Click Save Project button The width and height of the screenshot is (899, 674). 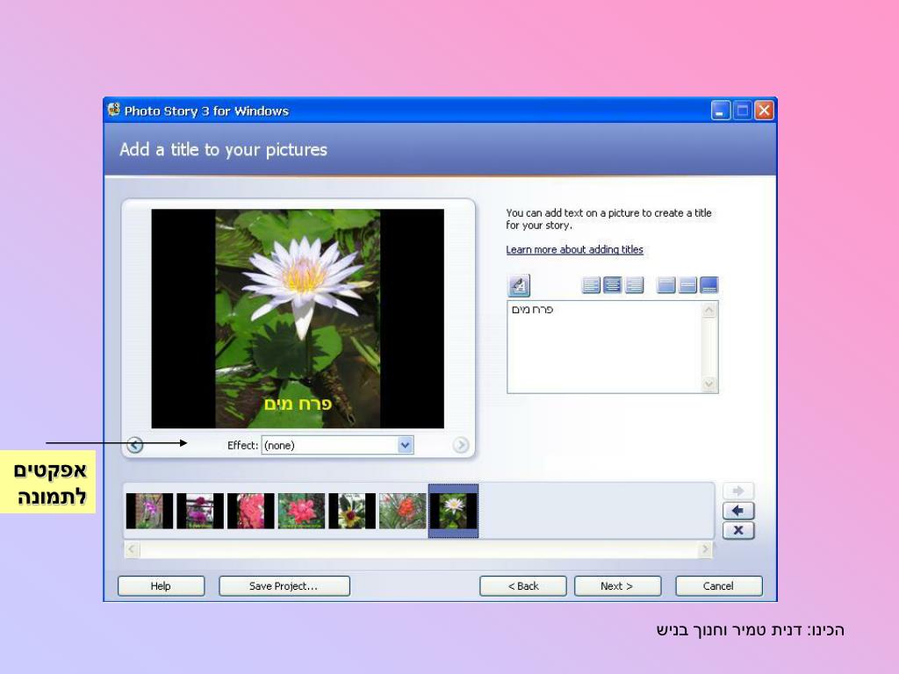[x=284, y=585]
